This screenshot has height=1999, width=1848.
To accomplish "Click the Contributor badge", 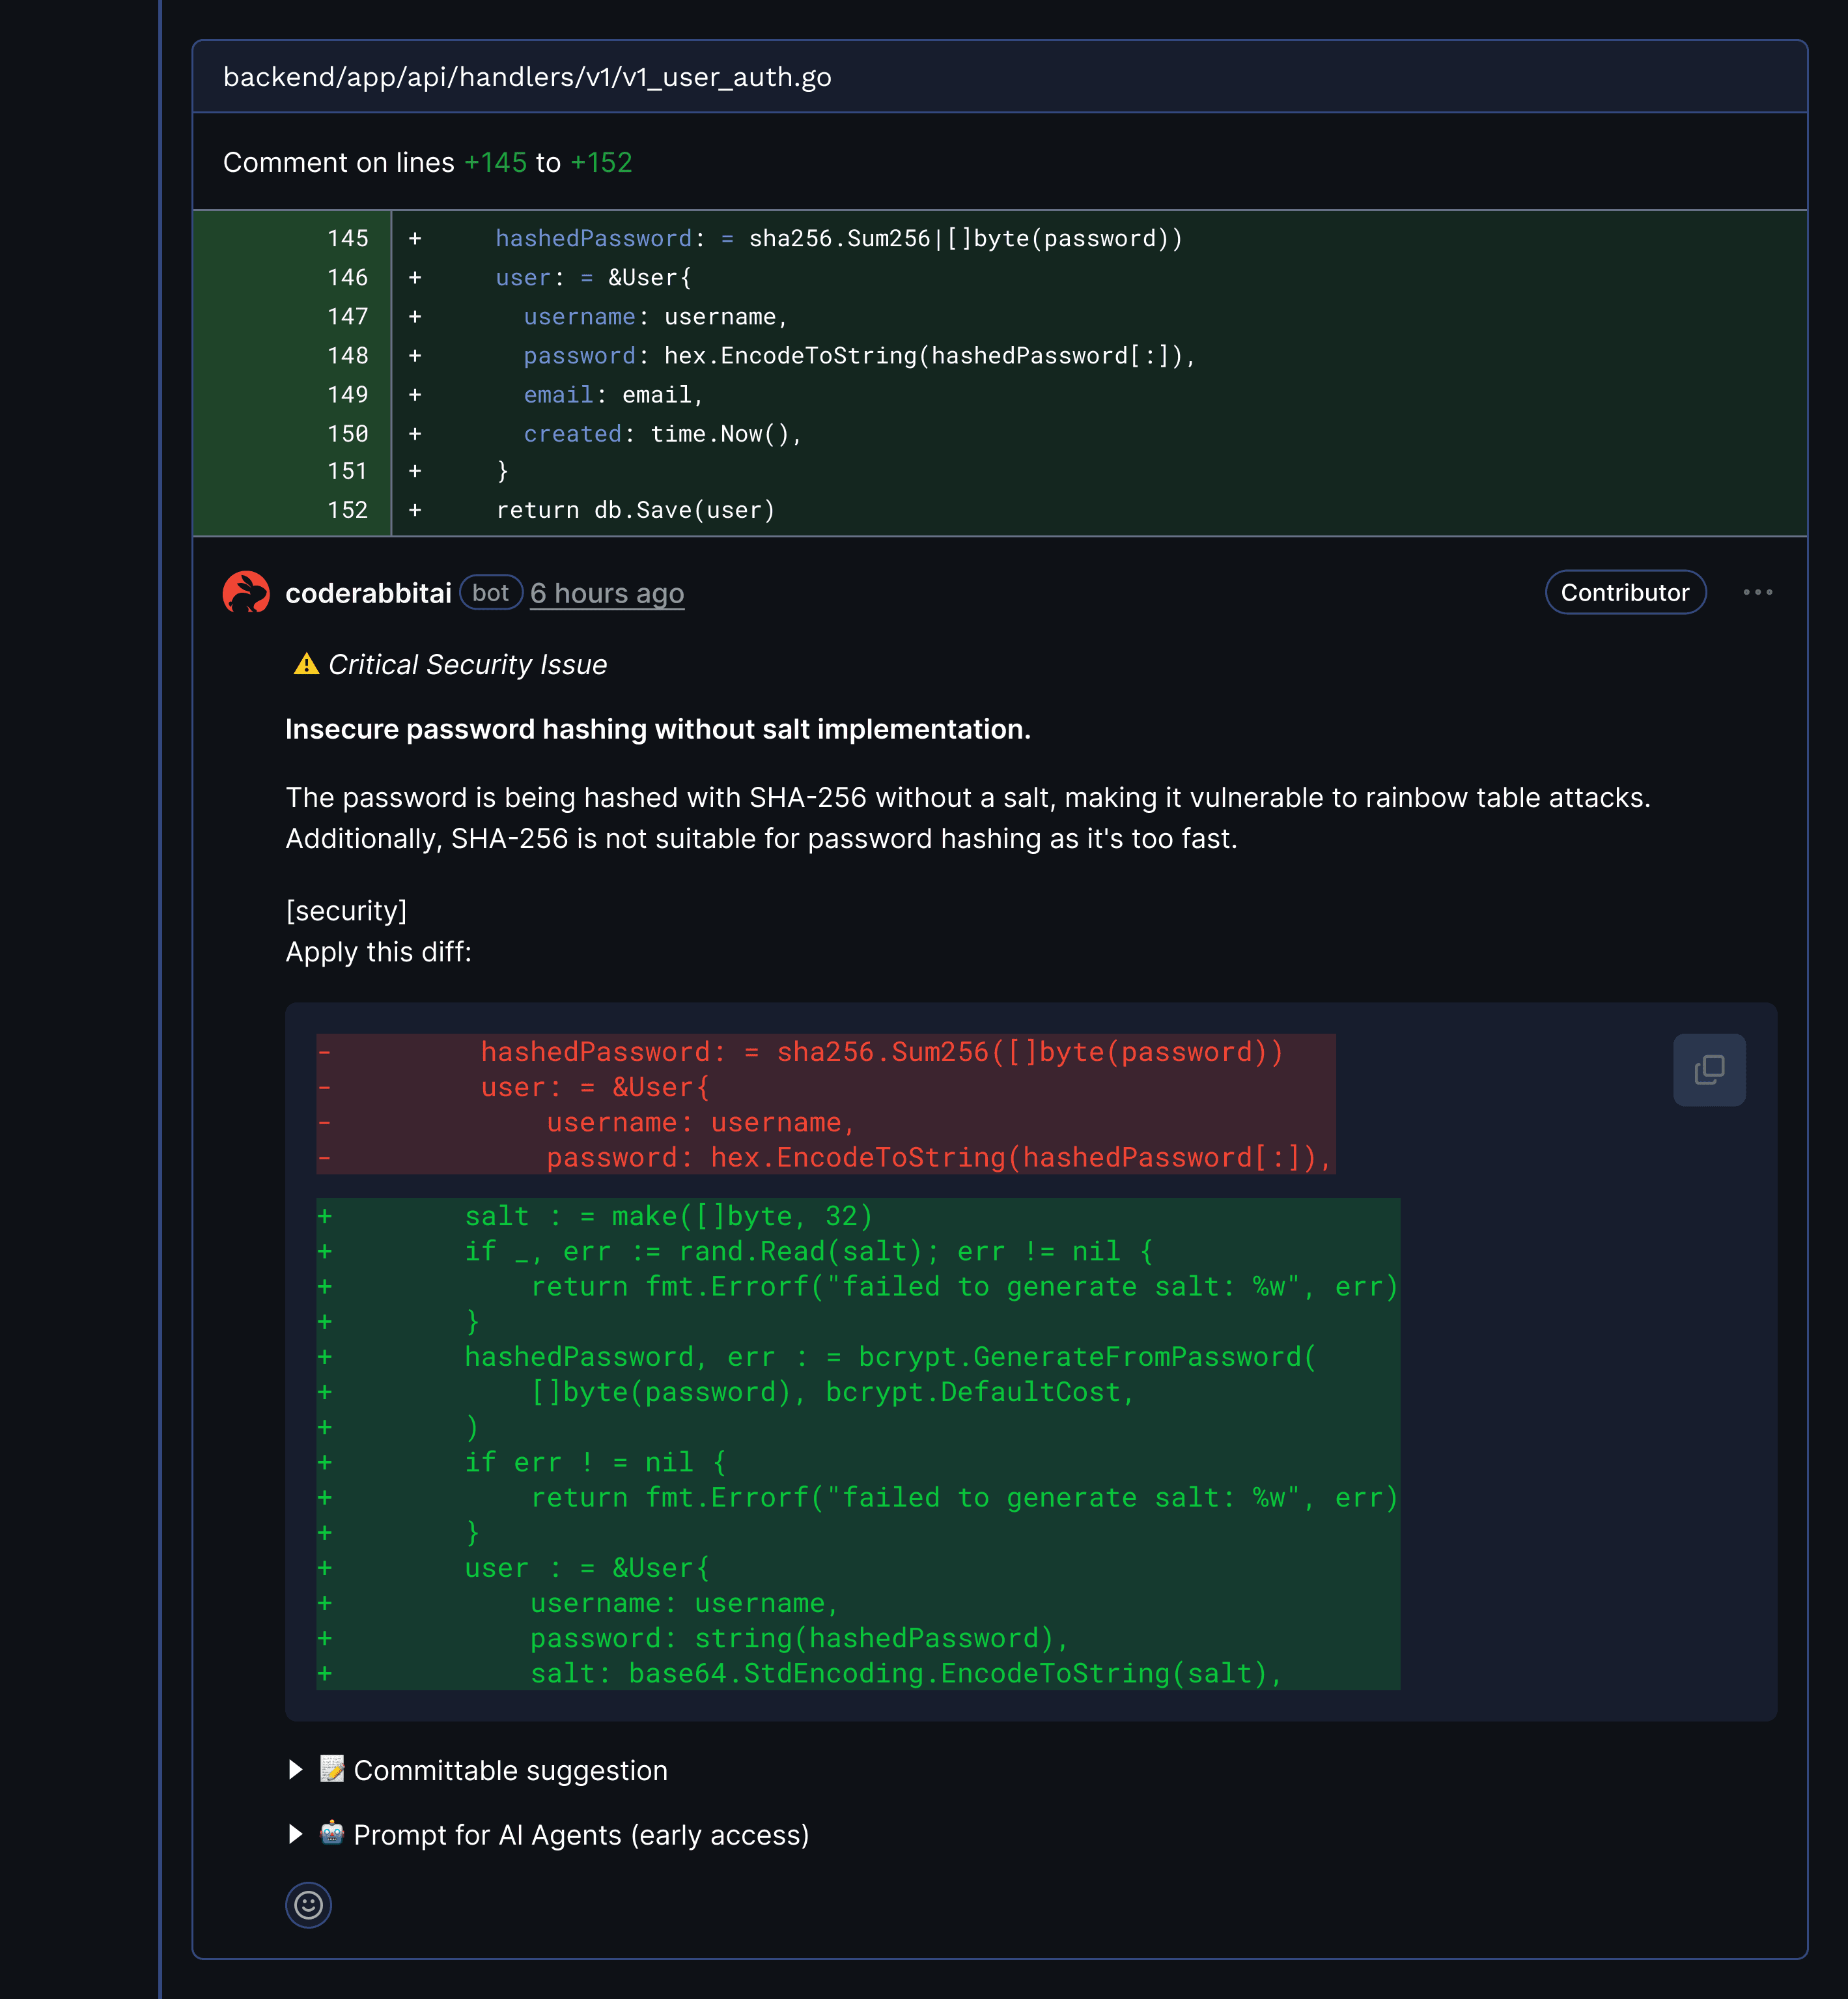I will tap(1624, 592).
